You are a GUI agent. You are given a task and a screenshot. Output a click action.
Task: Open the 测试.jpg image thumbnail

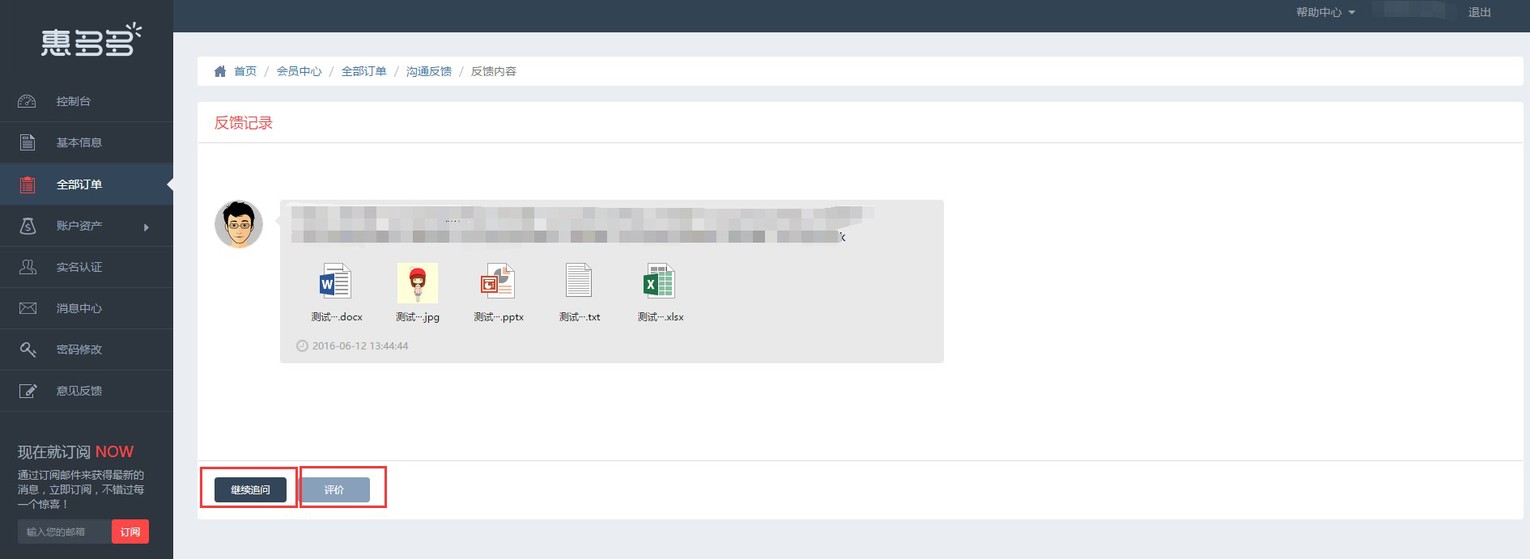(x=418, y=282)
